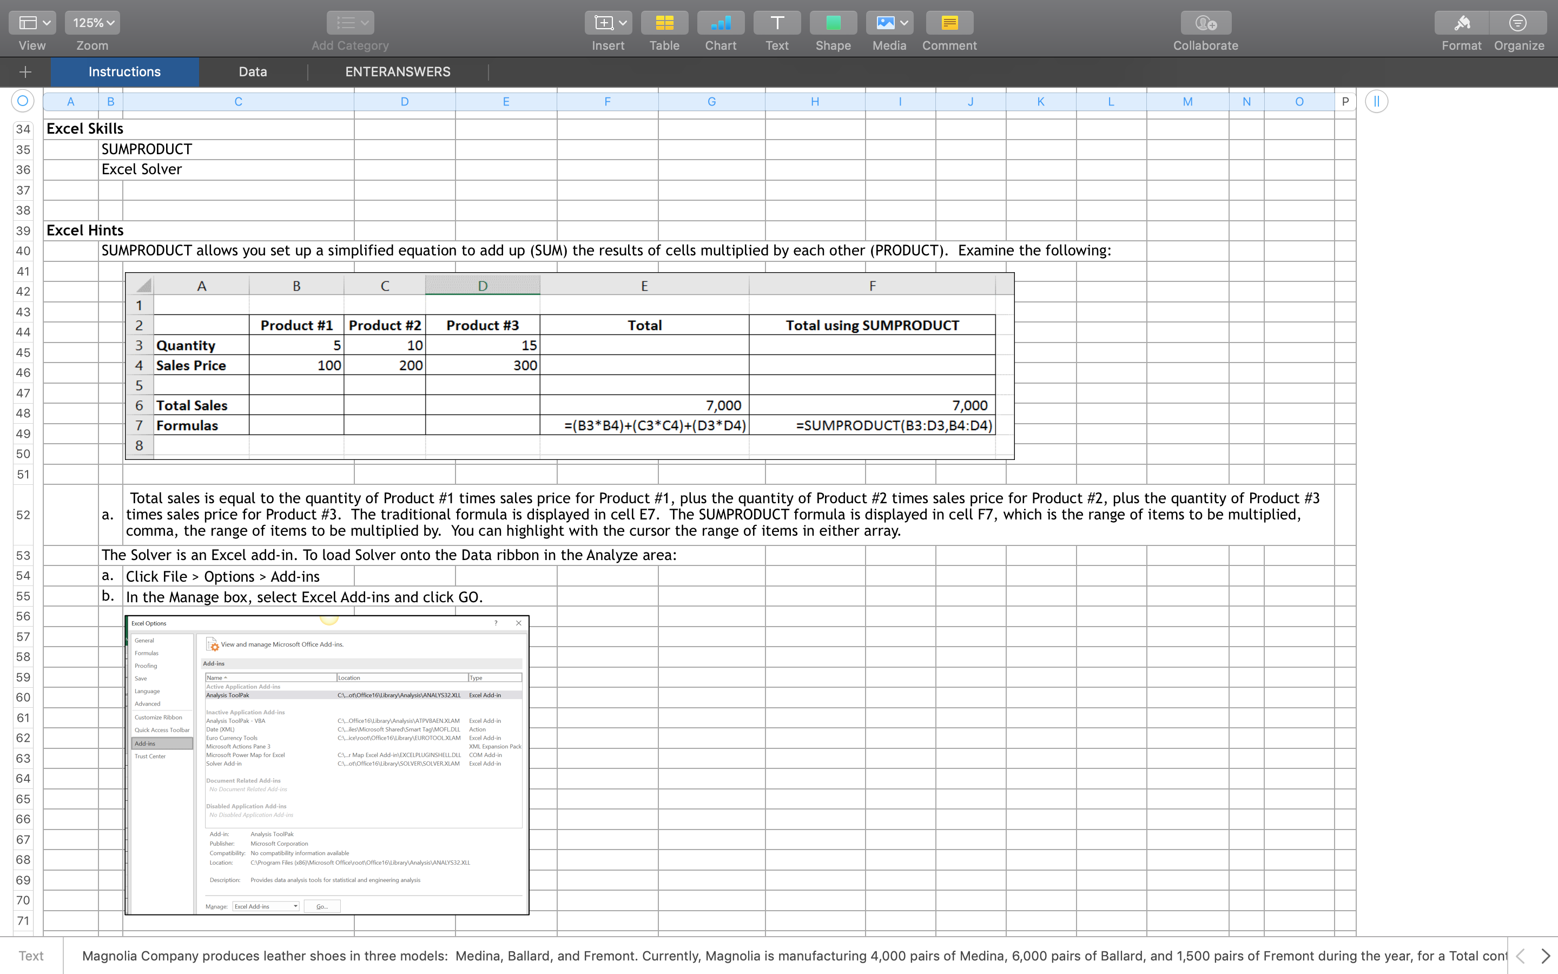Click the Text box tool icon
Viewport: 1558px width, 974px height.
tap(776, 23)
